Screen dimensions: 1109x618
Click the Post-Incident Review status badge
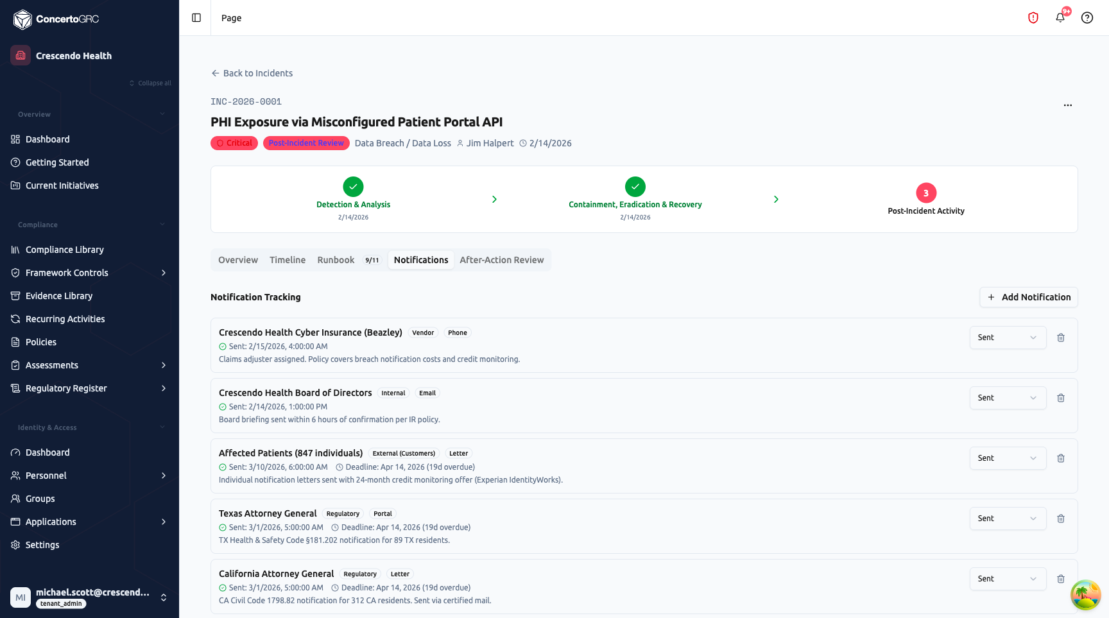(x=306, y=143)
